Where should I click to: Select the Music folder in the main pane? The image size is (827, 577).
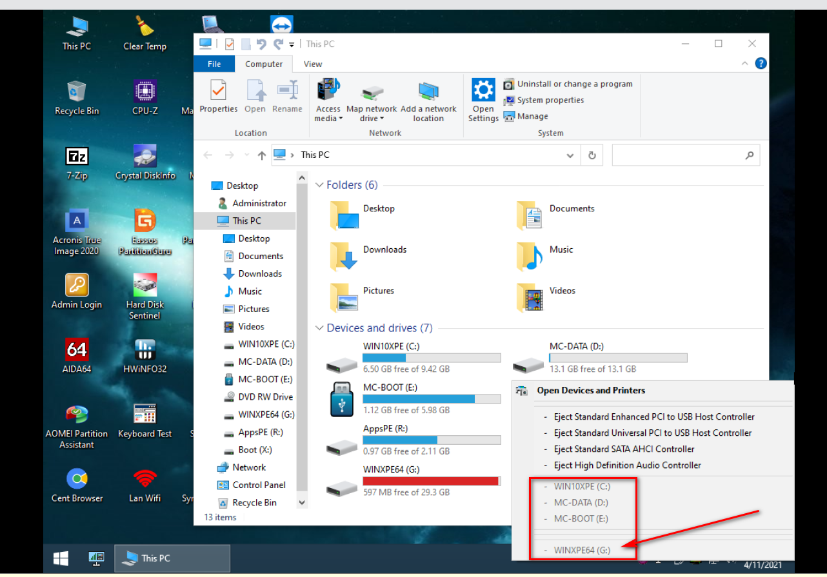[x=544, y=255]
